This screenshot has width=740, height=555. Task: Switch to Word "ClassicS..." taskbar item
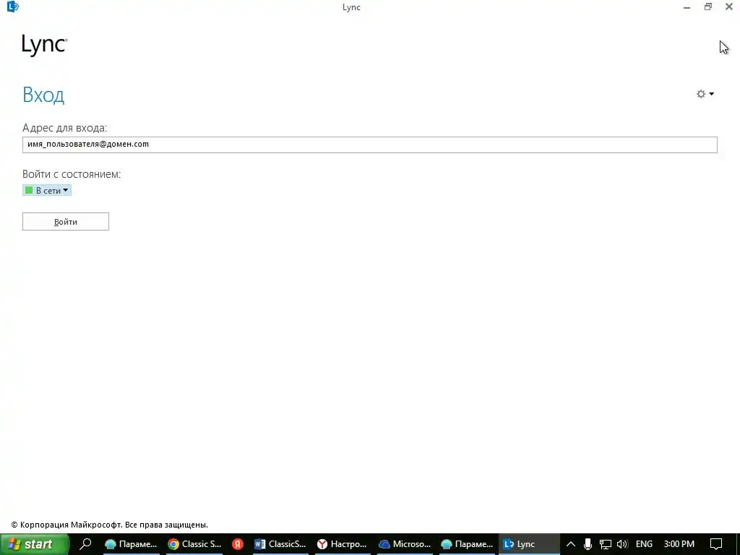280,544
